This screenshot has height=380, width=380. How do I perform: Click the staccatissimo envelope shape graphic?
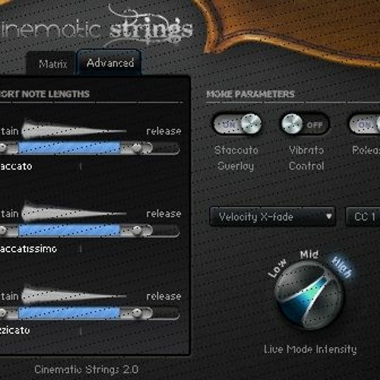[74, 212]
